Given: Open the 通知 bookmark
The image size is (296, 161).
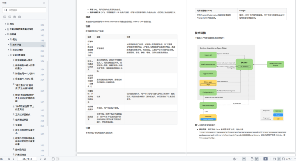Looking at the screenshot, I should 12,24.
